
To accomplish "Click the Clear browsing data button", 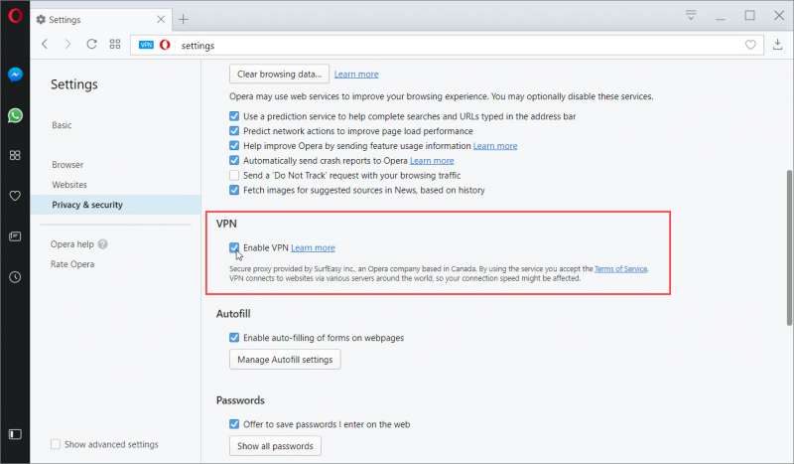I will tap(280, 75).
